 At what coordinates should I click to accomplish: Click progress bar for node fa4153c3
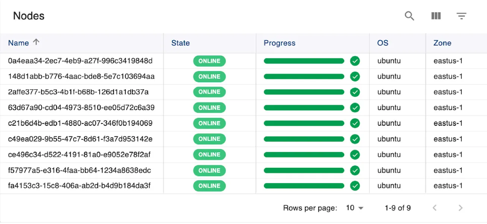(x=304, y=186)
